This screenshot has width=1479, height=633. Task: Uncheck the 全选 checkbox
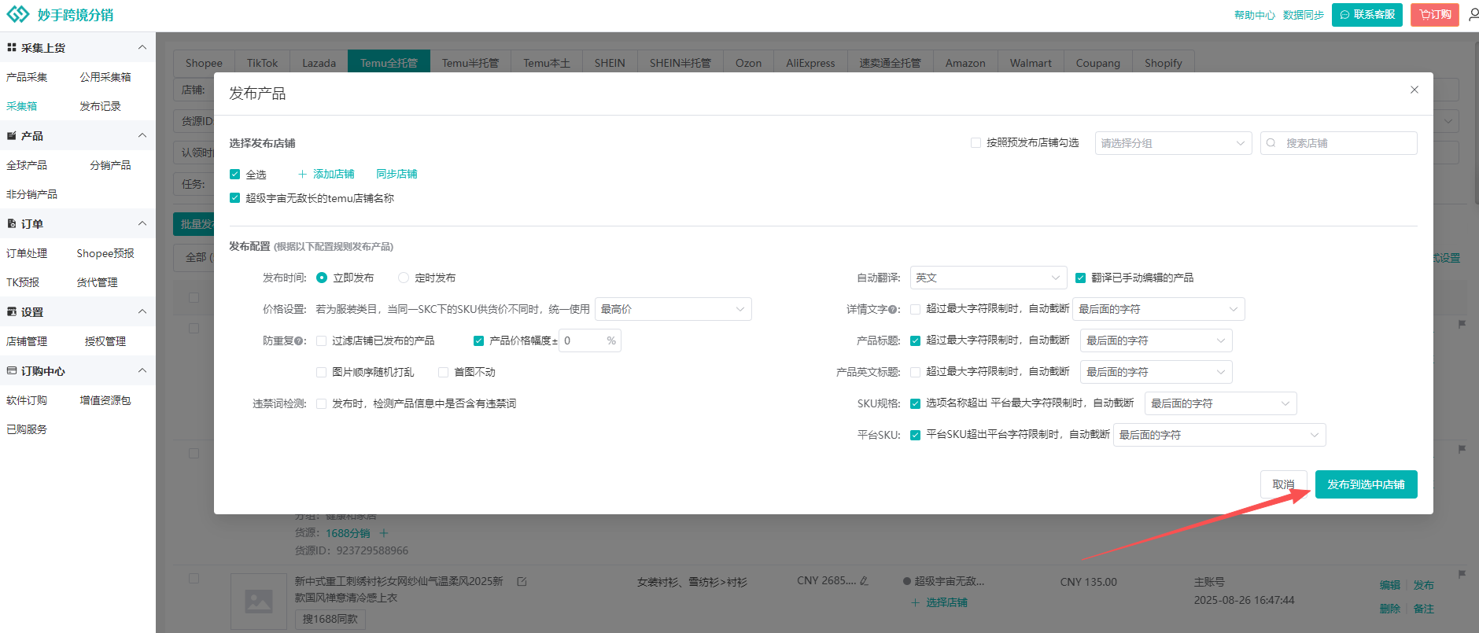coord(234,175)
